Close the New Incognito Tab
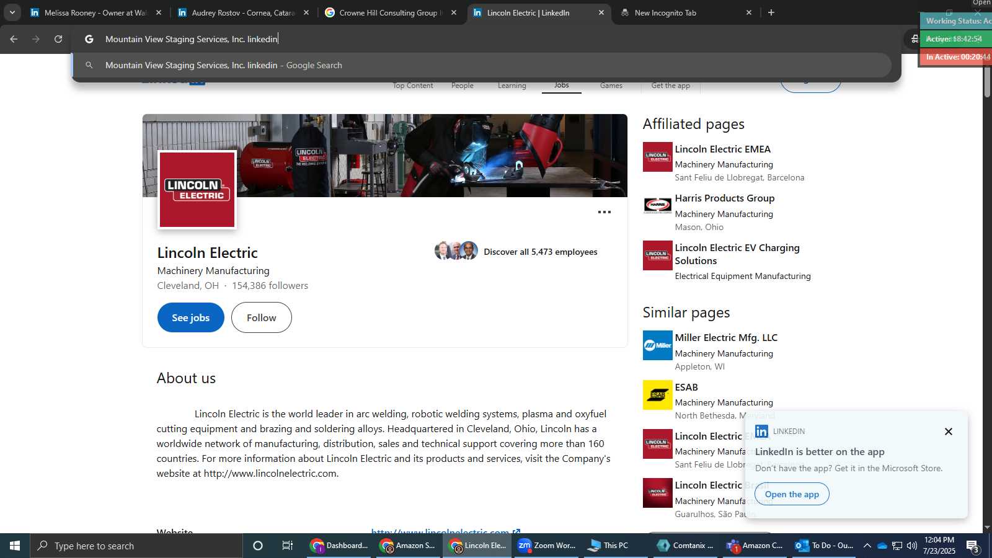The image size is (992, 558). [x=749, y=12]
